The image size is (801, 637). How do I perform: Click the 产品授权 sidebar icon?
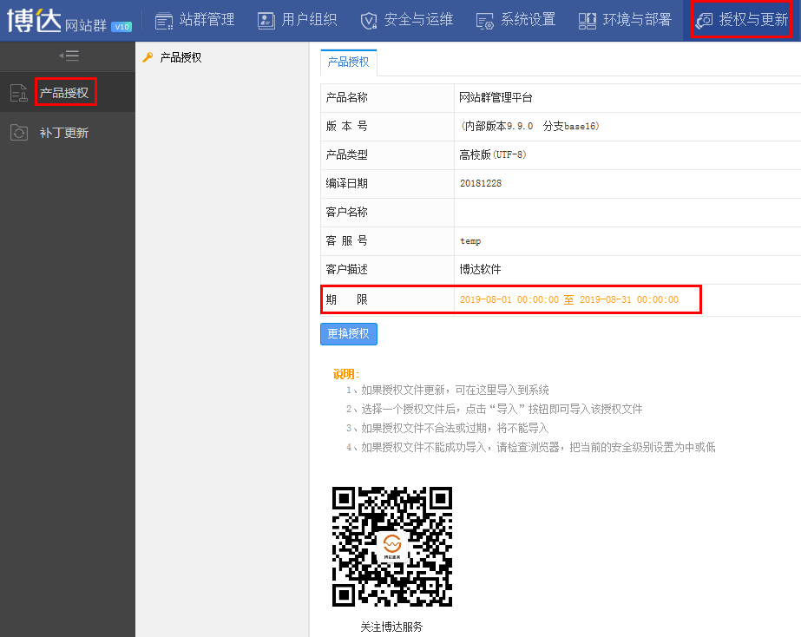[x=18, y=93]
